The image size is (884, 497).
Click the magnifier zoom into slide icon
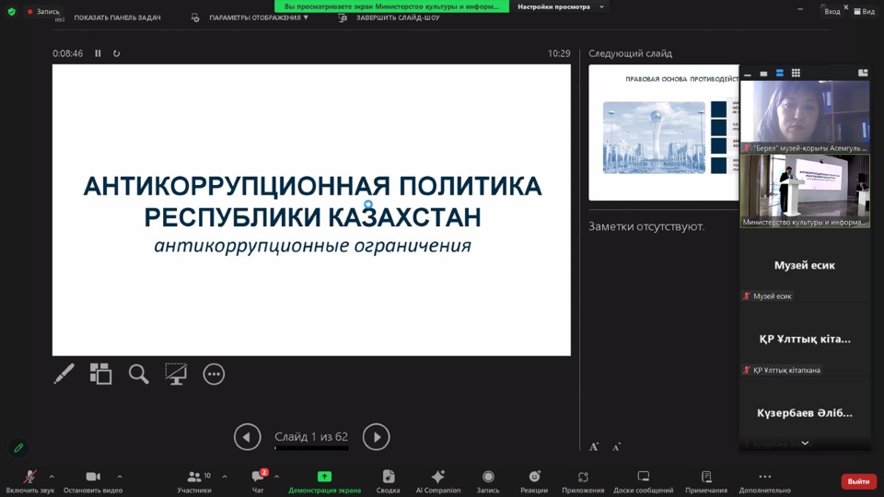tap(138, 374)
